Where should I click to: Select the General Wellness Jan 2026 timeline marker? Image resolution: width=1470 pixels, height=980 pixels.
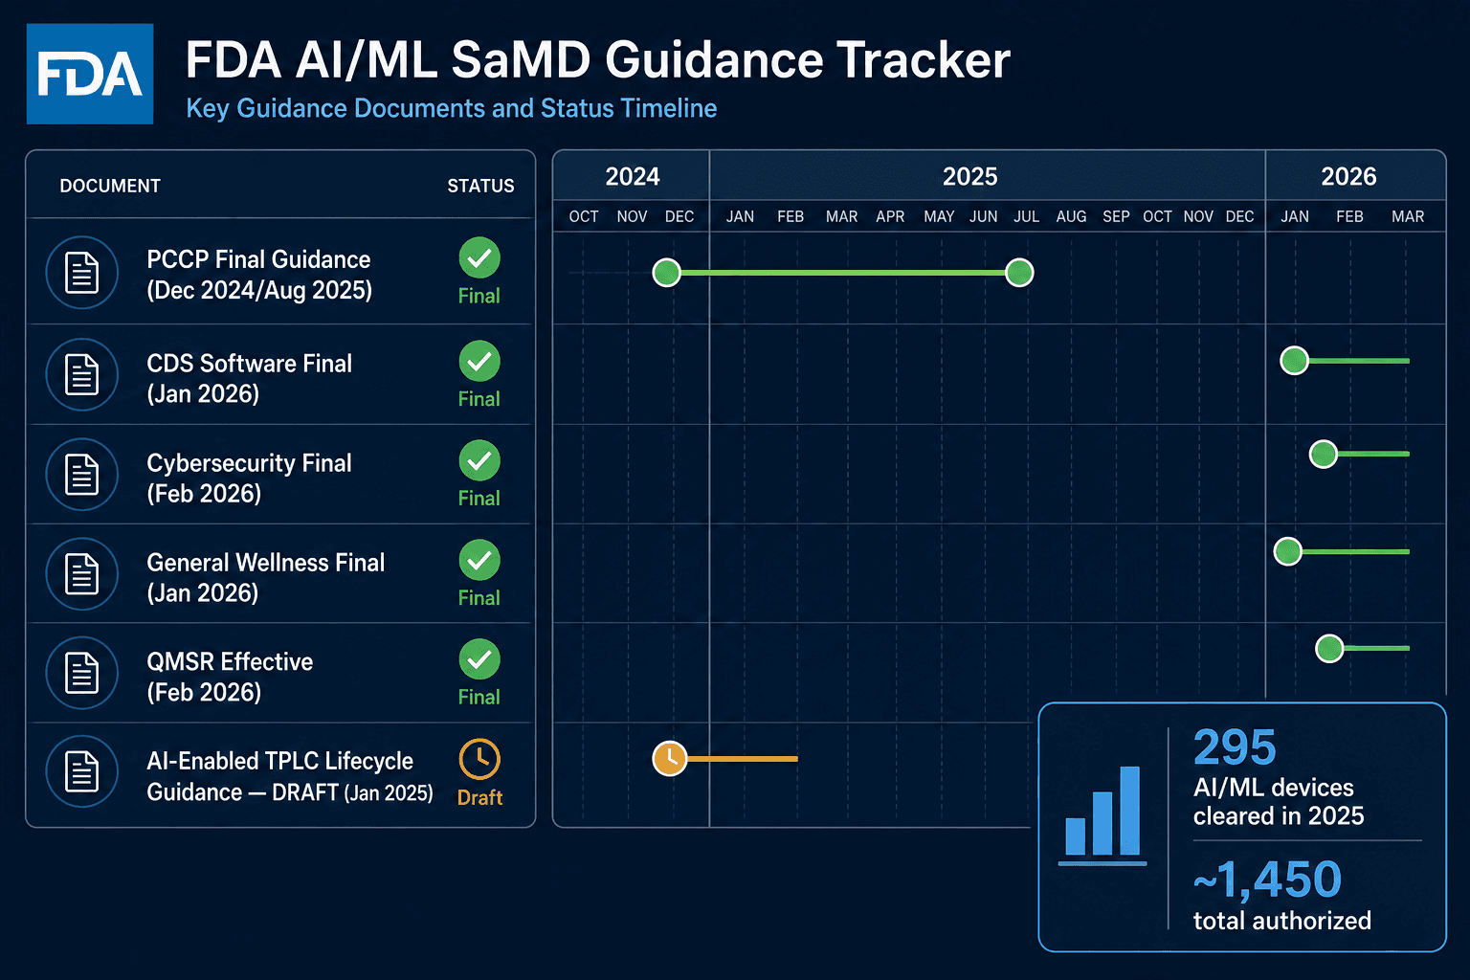(1288, 551)
